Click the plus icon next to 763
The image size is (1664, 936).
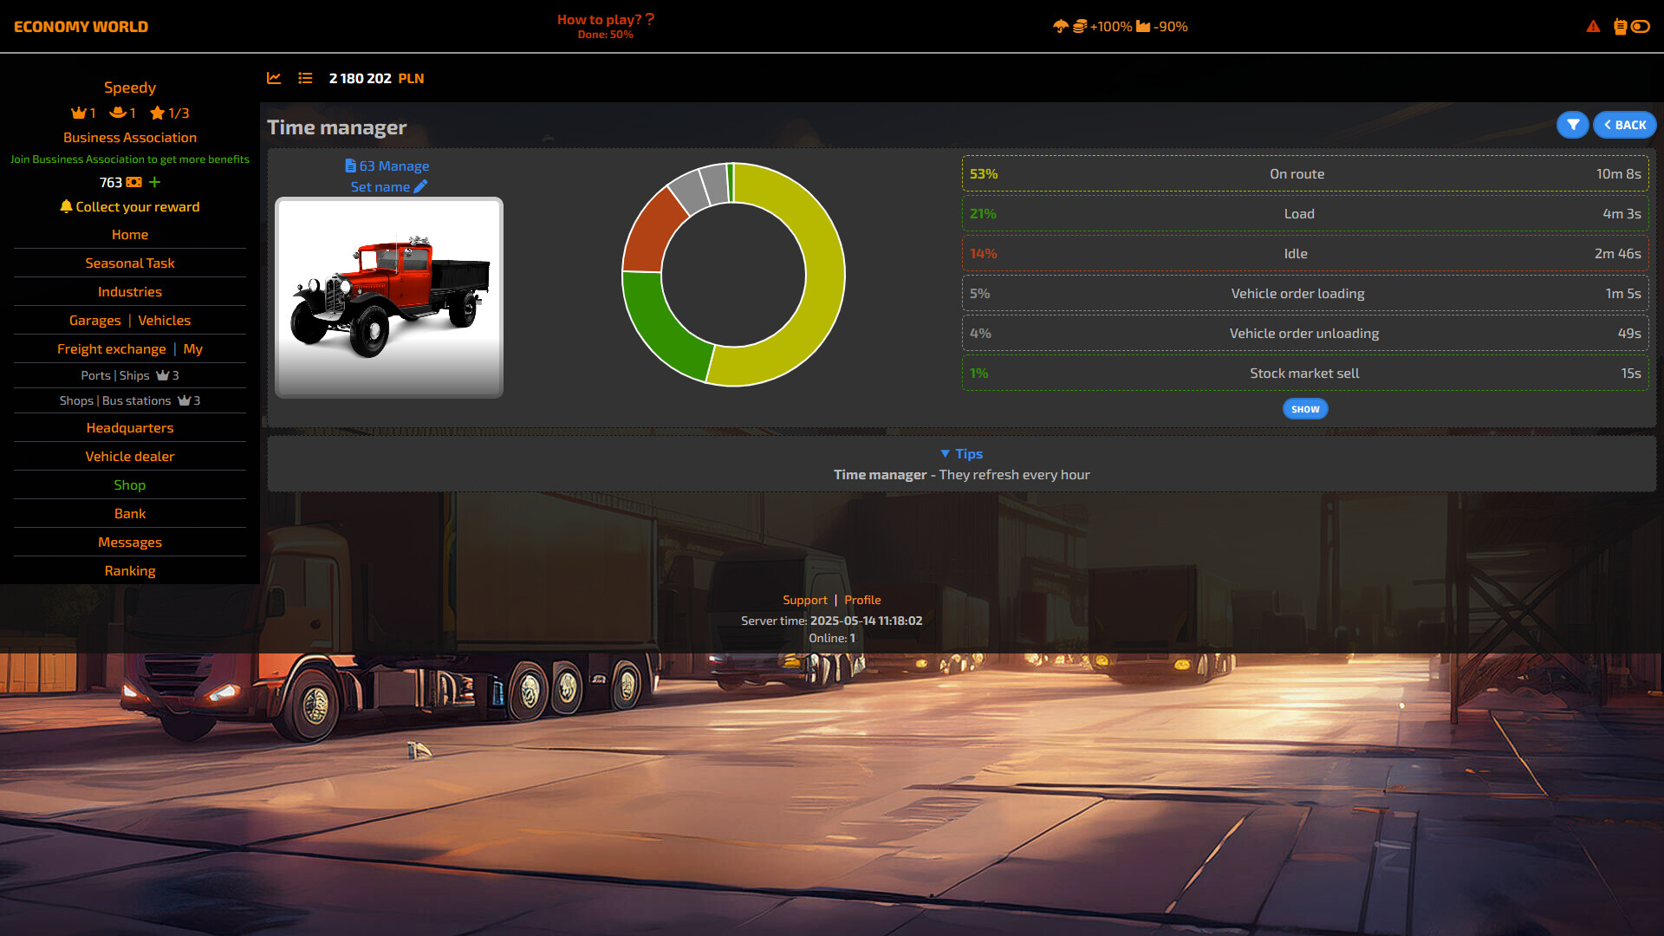[154, 183]
